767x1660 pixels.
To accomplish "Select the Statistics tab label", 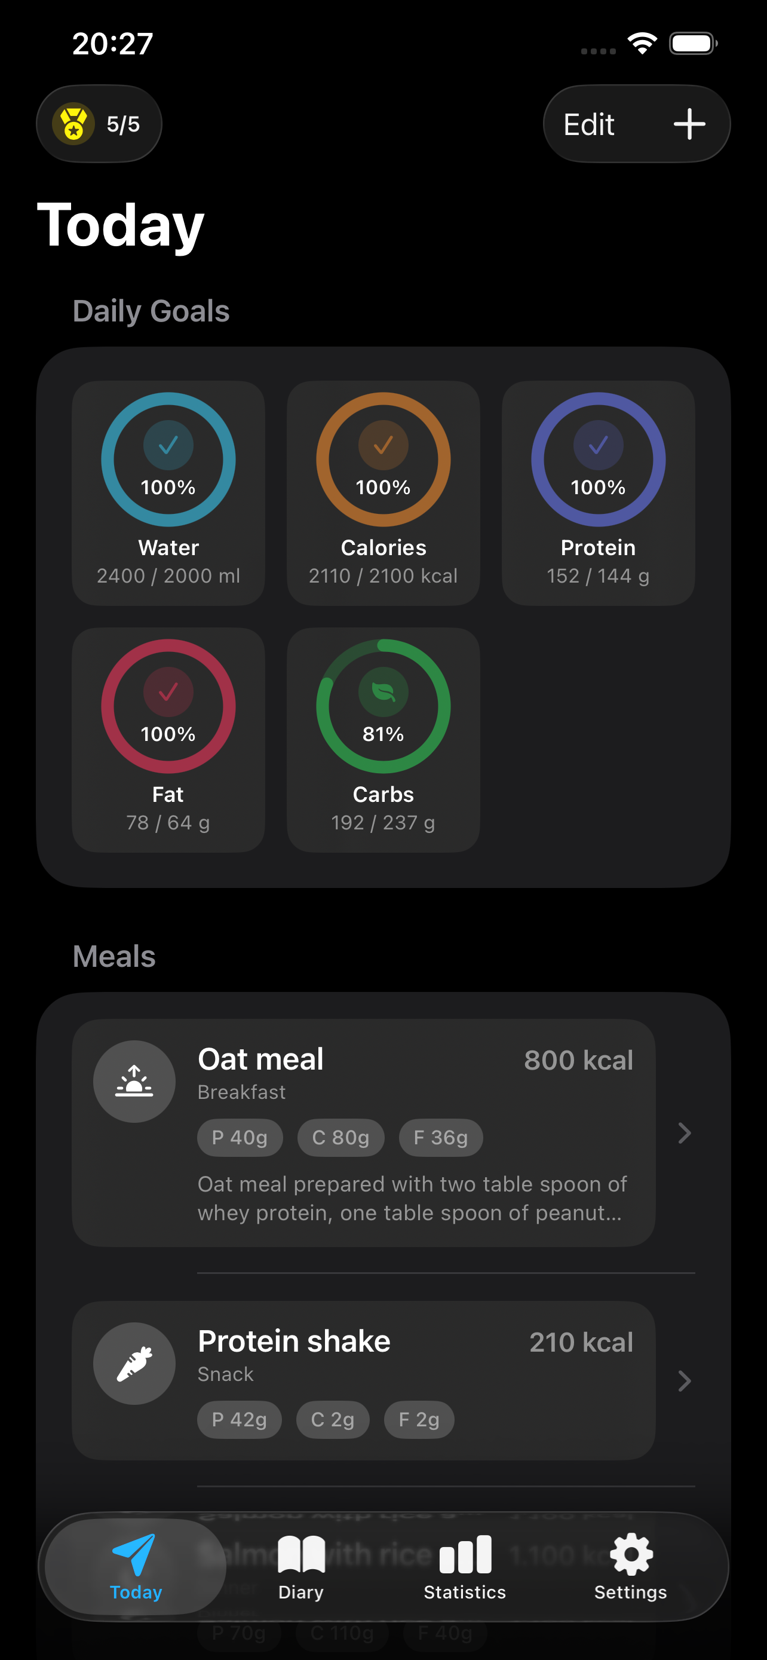I will point(465,1592).
